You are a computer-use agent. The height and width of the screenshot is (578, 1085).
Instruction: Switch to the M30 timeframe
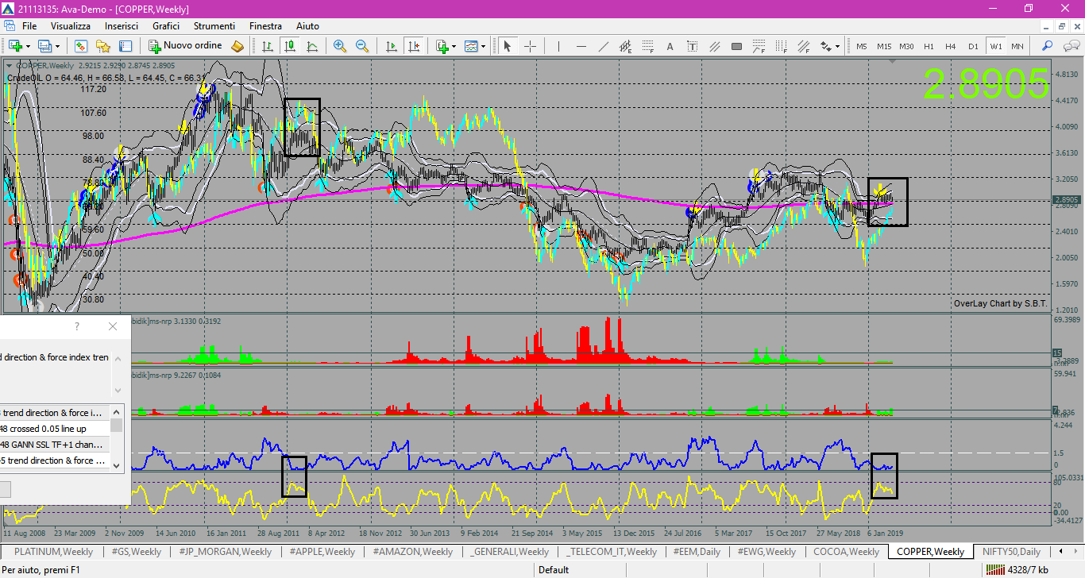[906, 46]
